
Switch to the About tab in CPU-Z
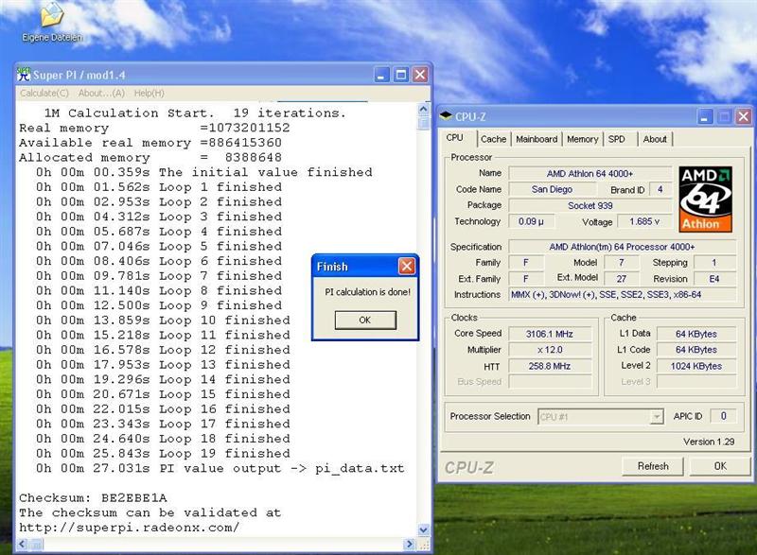click(x=655, y=139)
